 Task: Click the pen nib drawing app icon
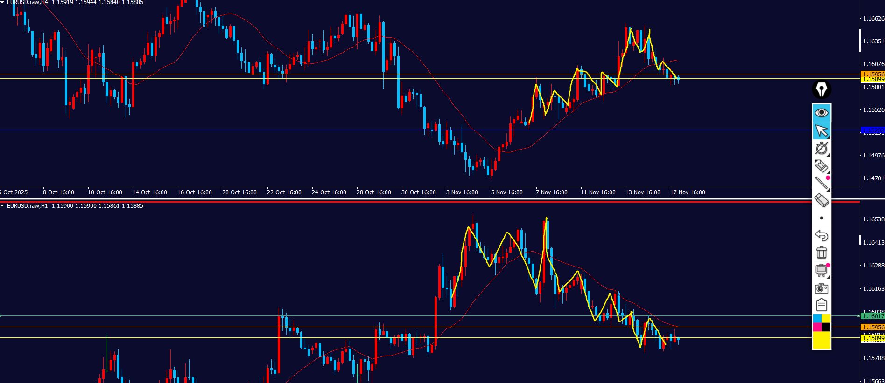tap(821, 89)
